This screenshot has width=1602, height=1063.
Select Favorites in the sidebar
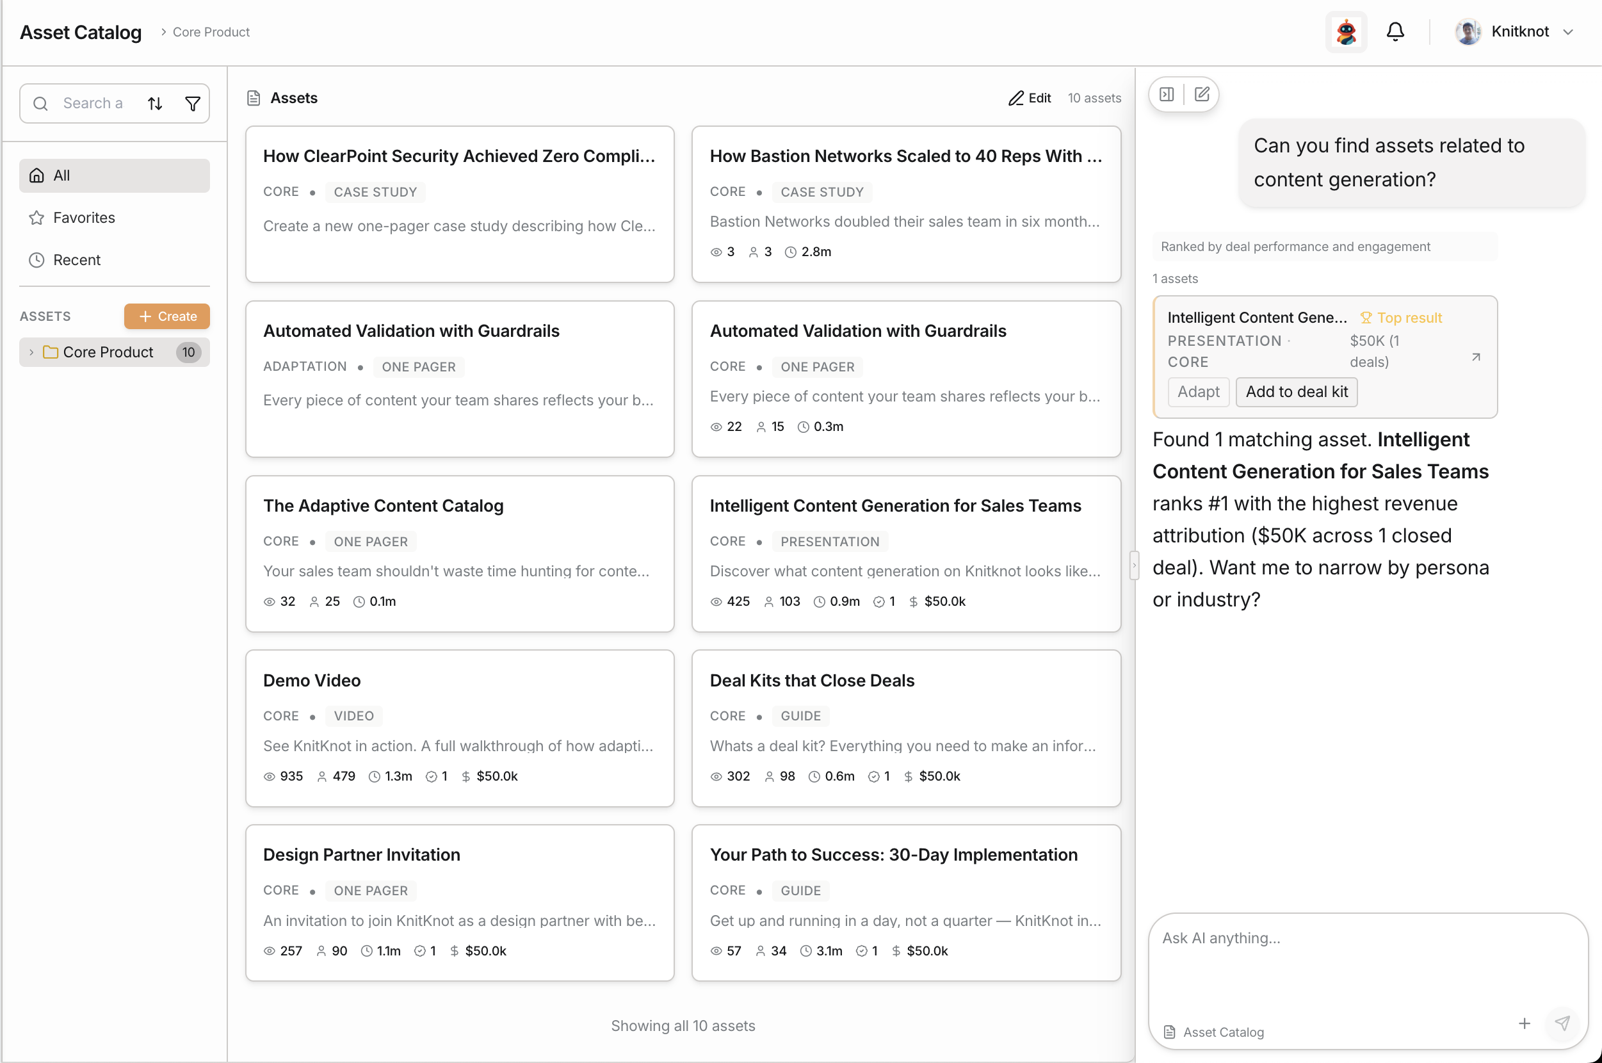point(84,218)
